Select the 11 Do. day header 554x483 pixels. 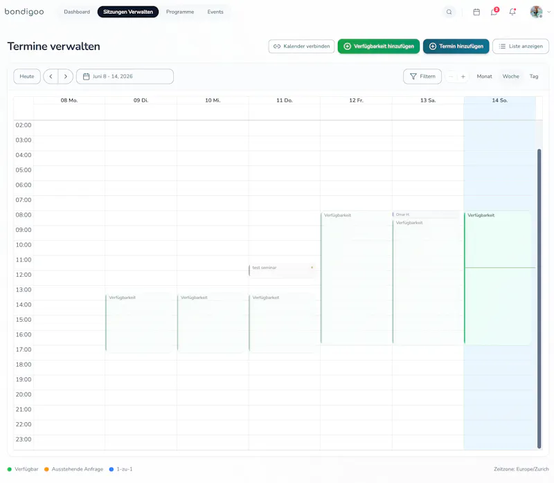pos(285,100)
